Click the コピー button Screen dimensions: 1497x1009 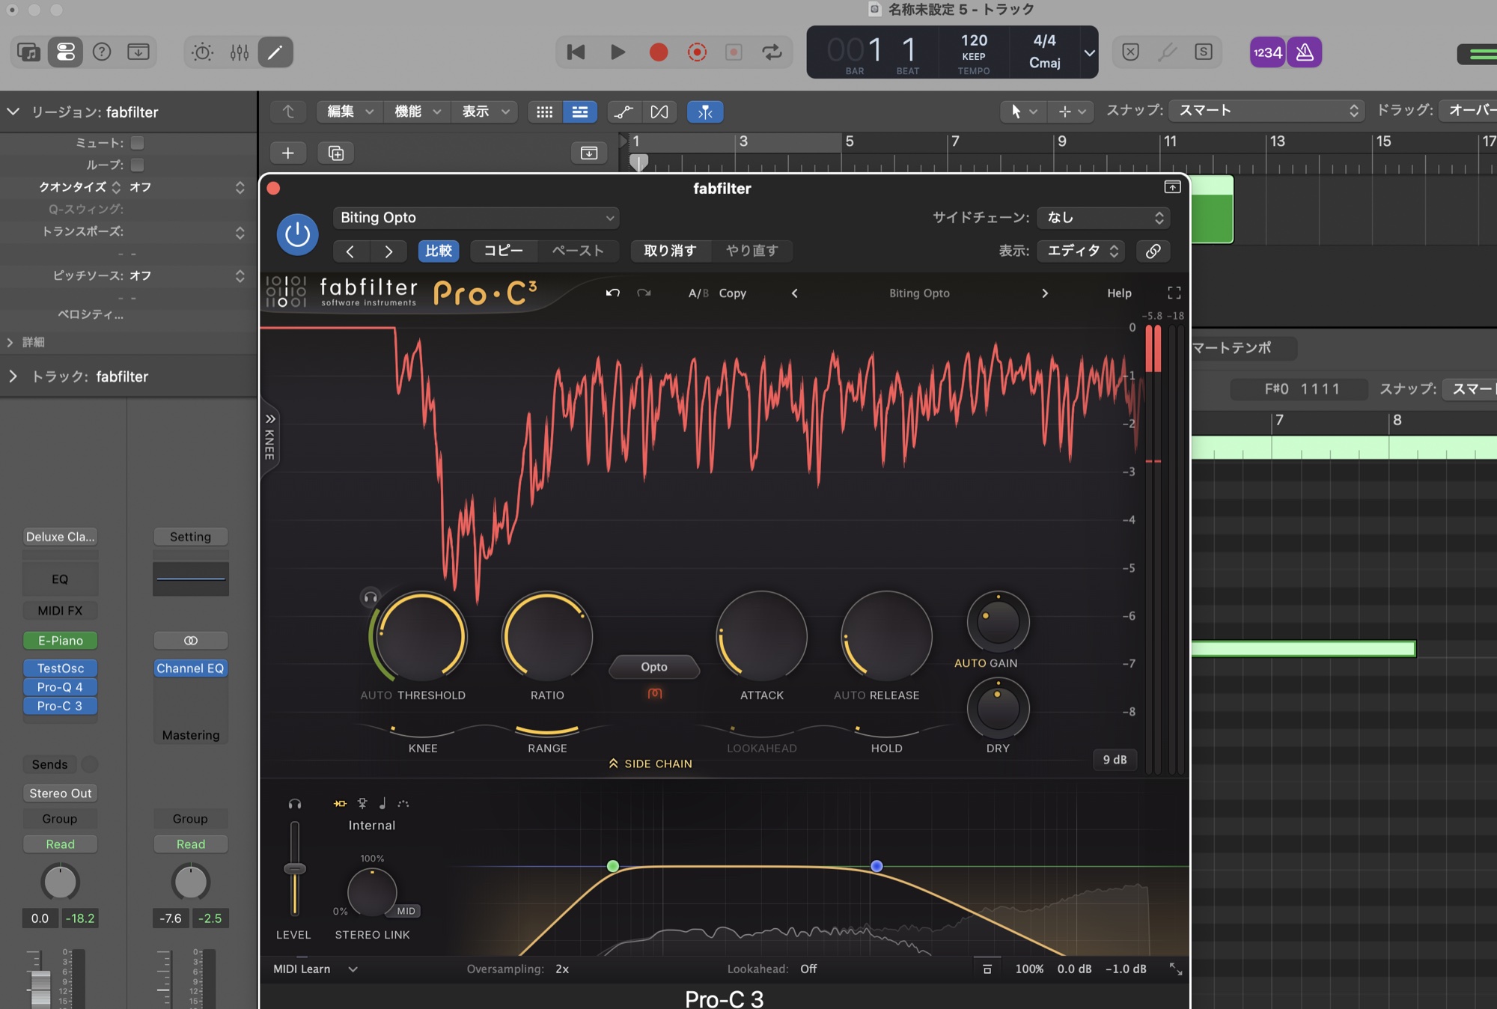click(503, 251)
